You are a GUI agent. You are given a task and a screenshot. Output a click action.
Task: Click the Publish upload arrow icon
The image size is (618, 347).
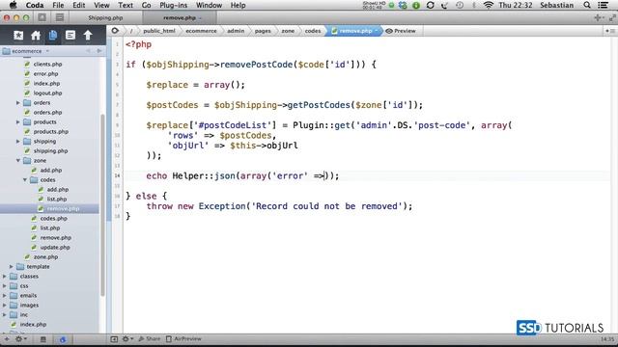coord(88,36)
